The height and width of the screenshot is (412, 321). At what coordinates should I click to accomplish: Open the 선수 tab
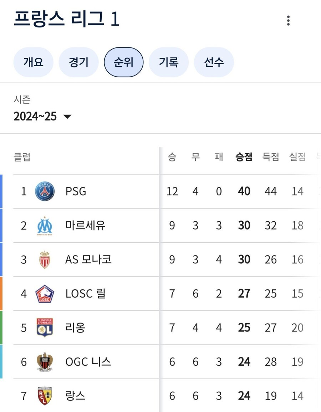click(x=214, y=62)
